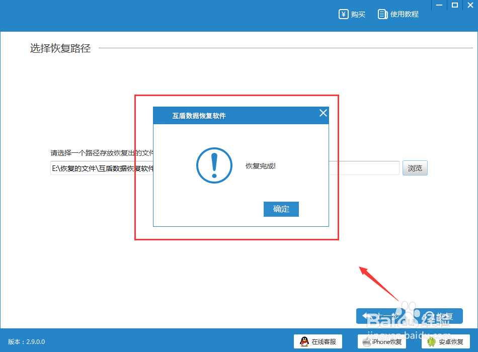Open folder browser via 浏览 button

tap(415, 168)
